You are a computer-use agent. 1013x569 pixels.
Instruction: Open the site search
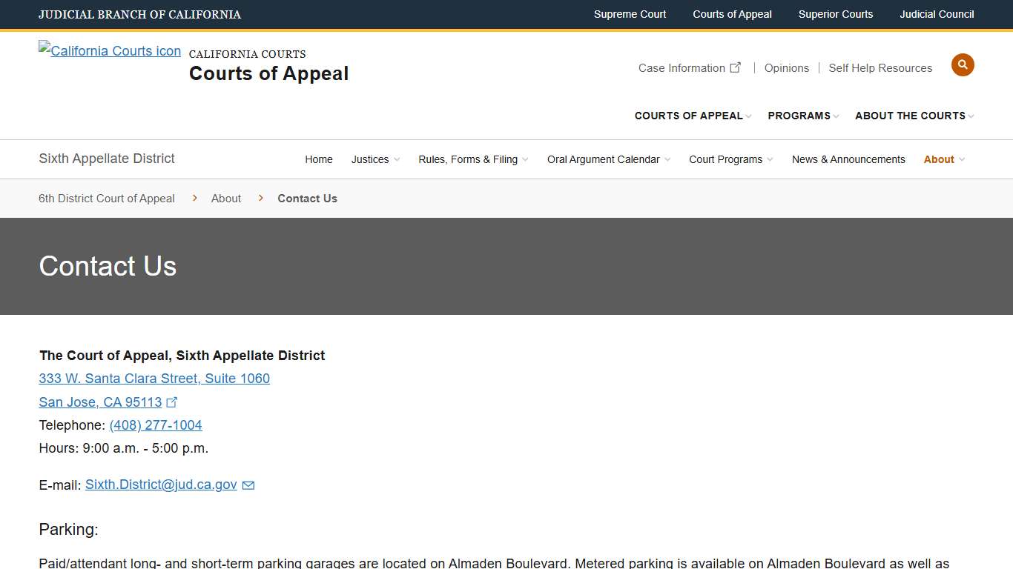pyautogui.click(x=963, y=64)
